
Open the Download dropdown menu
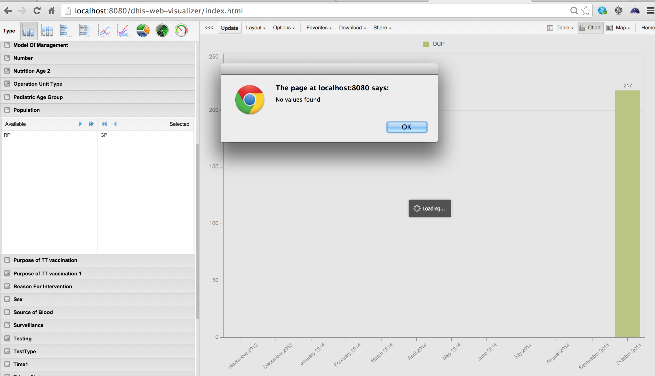352,28
